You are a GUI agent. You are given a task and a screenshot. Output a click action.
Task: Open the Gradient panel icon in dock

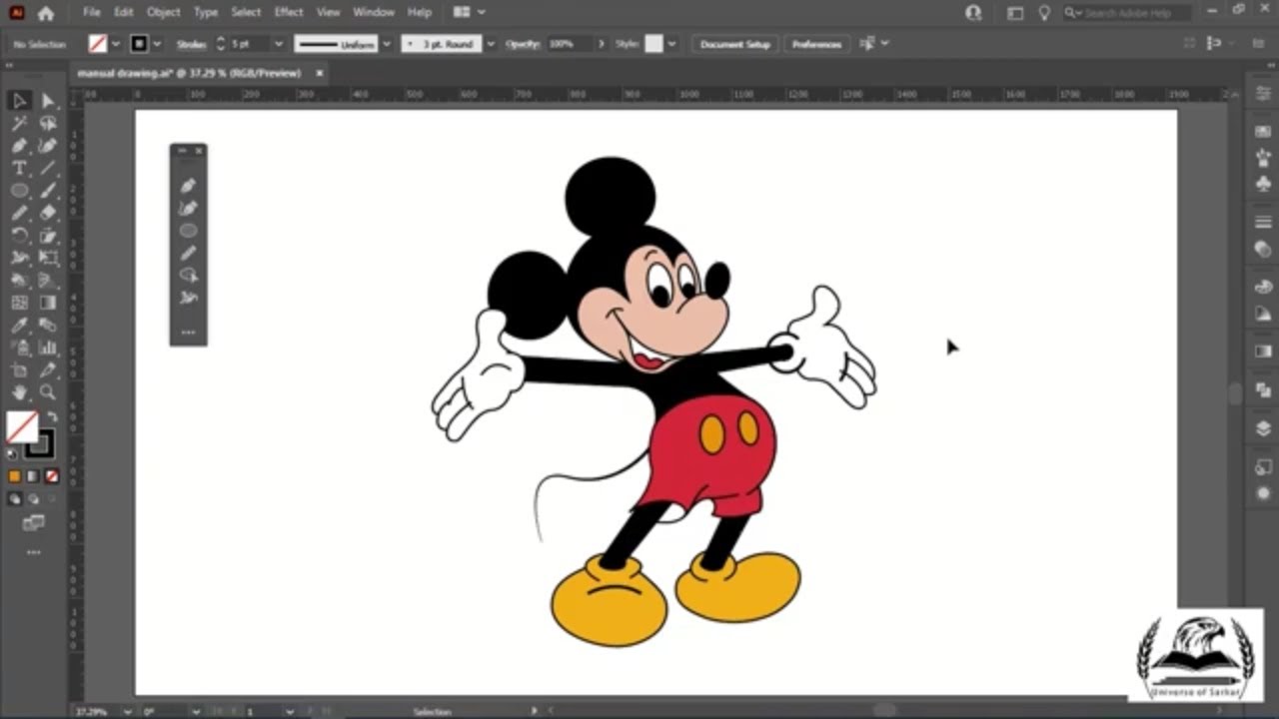[1263, 352]
